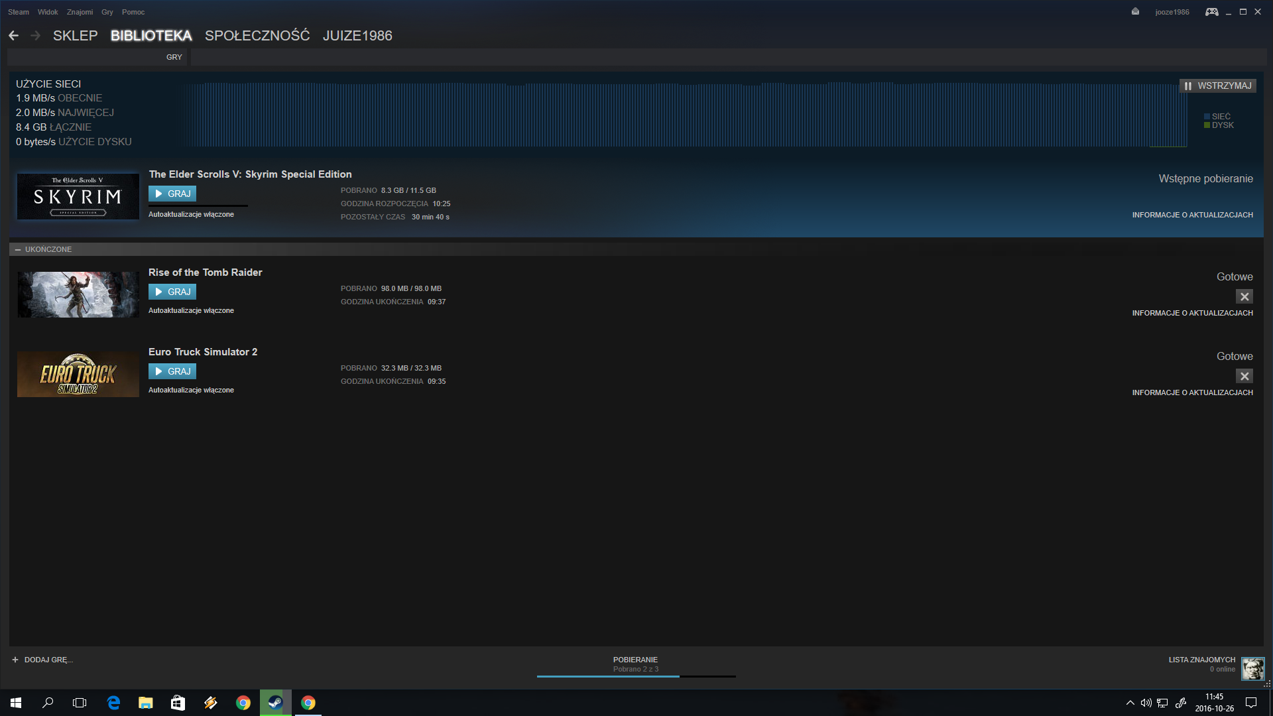The height and width of the screenshot is (716, 1273).
Task: Click the network usage graph
Action: [682, 115]
